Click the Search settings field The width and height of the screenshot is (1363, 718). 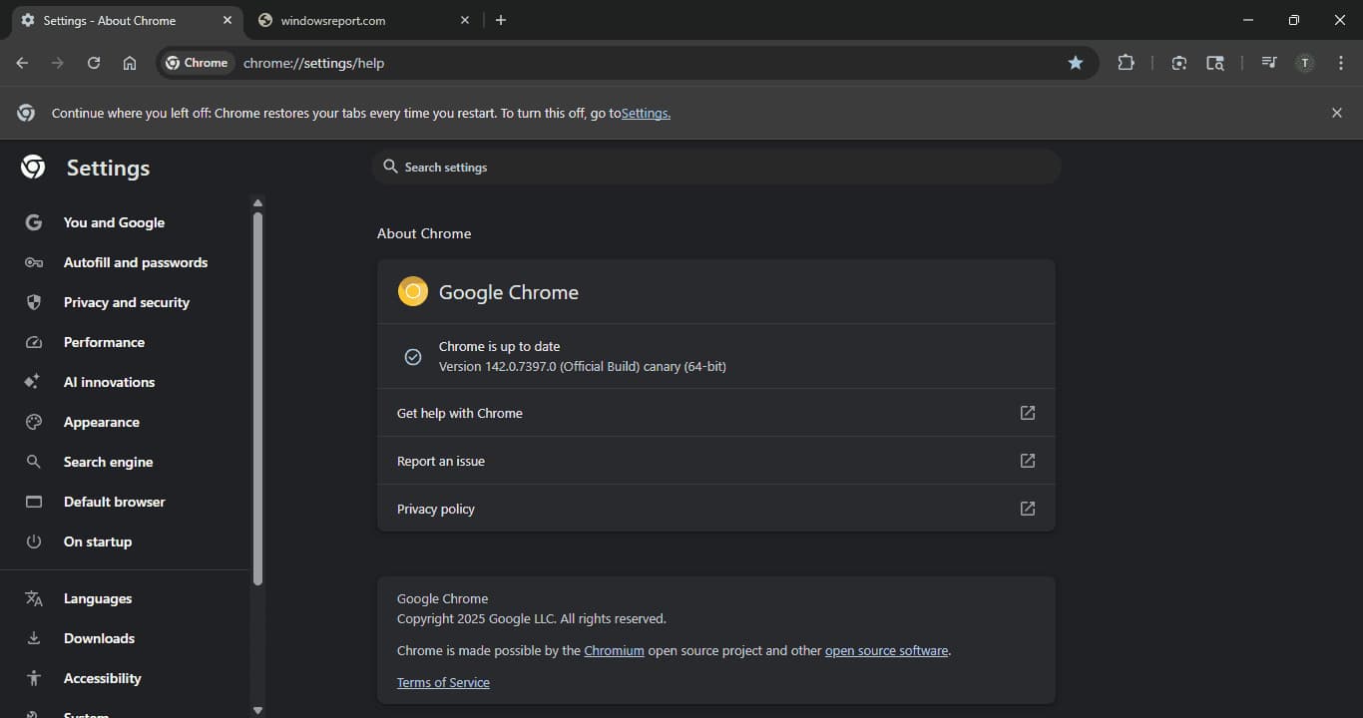[716, 168]
